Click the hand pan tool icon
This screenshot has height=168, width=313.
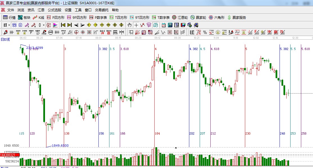click(129, 25)
